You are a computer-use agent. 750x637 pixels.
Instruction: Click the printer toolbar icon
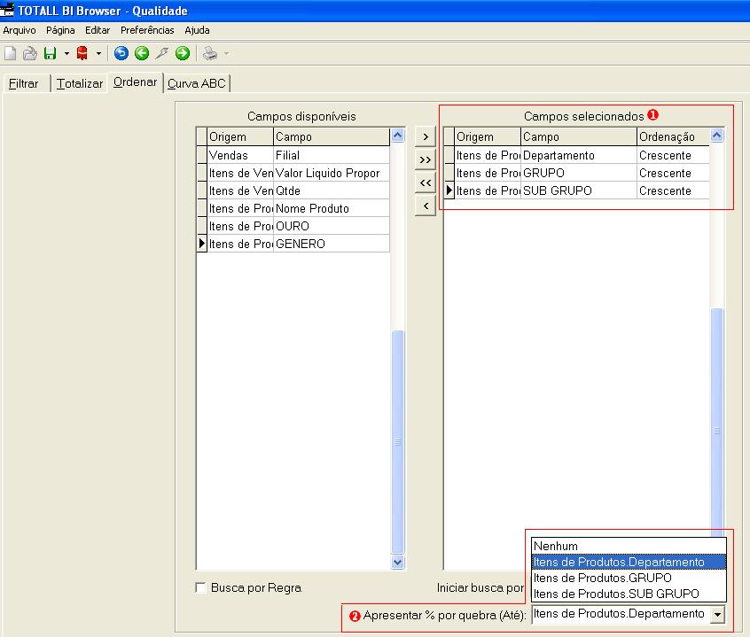pyautogui.click(x=210, y=53)
